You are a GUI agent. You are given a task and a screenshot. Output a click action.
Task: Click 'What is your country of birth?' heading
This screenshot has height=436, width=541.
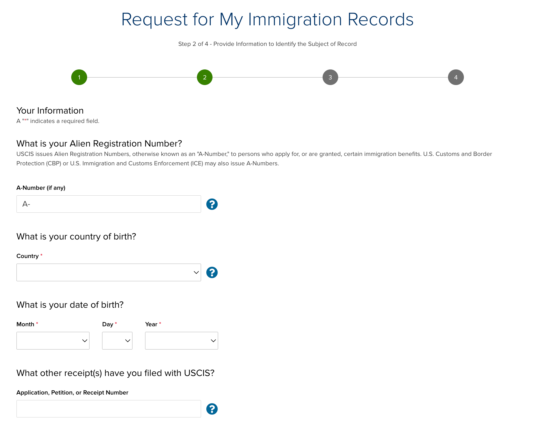pyautogui.click(x=76, y=237)
